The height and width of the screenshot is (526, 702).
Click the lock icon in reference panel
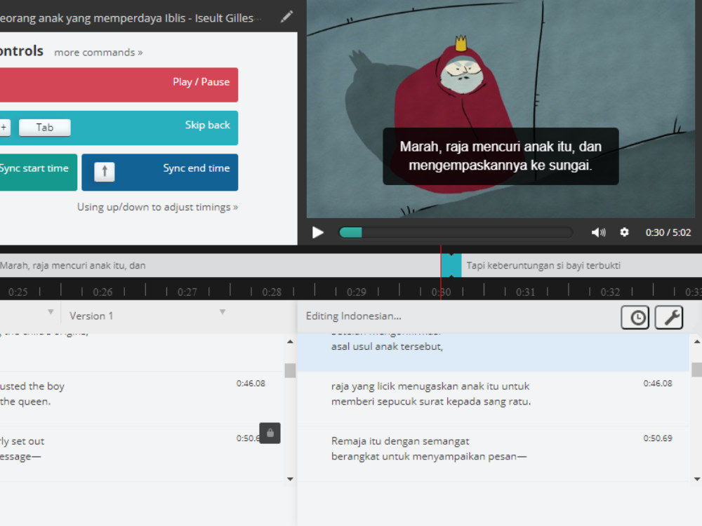(270, 433)
